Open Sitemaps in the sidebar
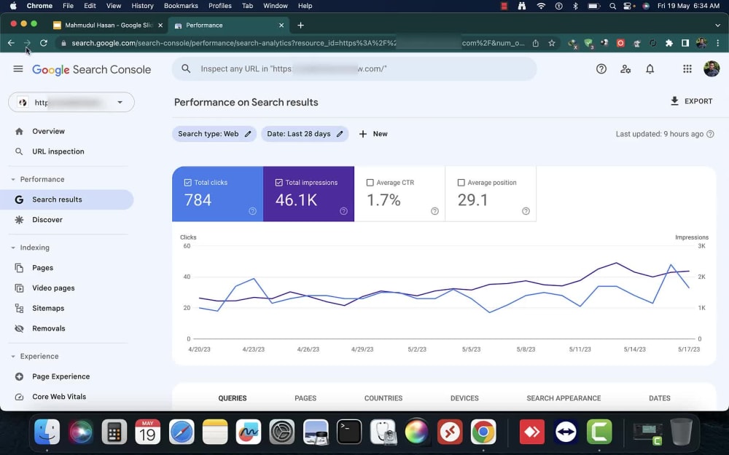 (x=48, y=308)
